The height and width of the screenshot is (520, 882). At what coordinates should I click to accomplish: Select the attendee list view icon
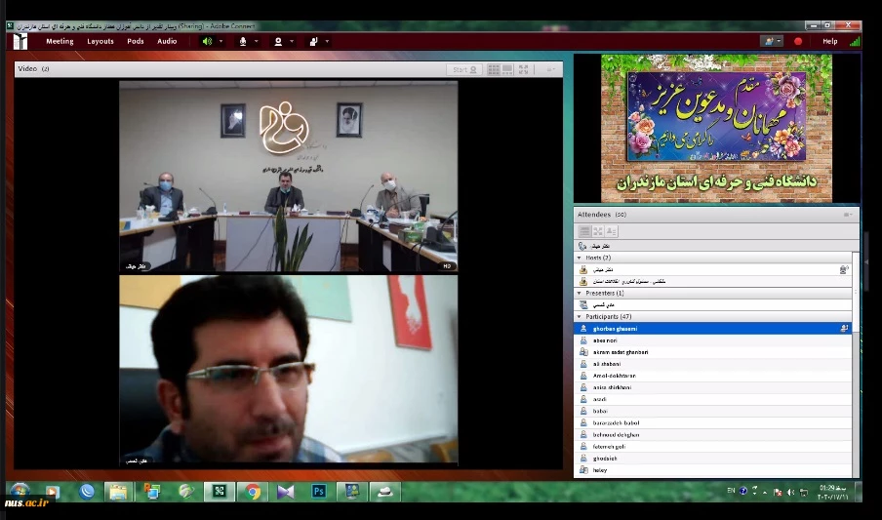point(584,231)
